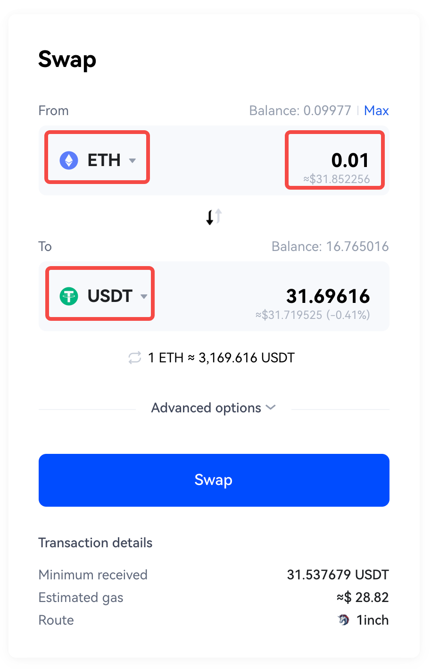Click the 0.01 amount input field
This screenshot has height=669, width=431.
[x=335, y=160]
